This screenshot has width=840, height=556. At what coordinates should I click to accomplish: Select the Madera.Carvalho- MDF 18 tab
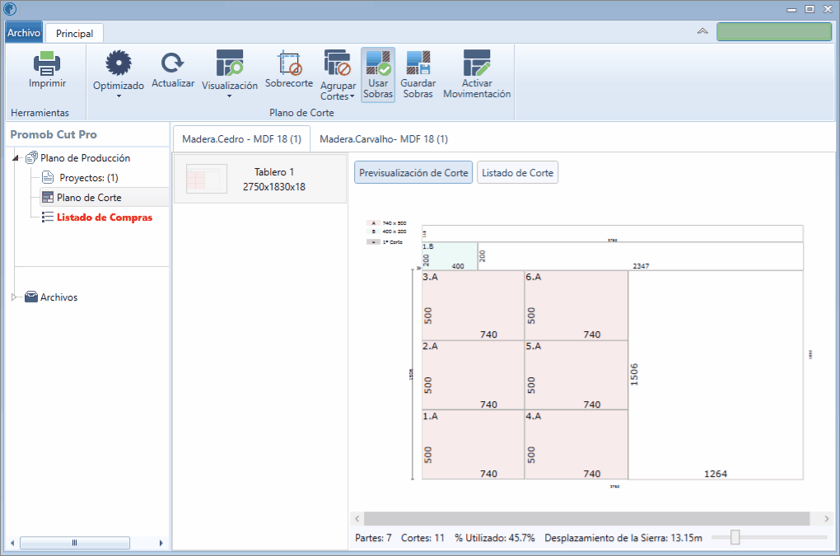384,139
